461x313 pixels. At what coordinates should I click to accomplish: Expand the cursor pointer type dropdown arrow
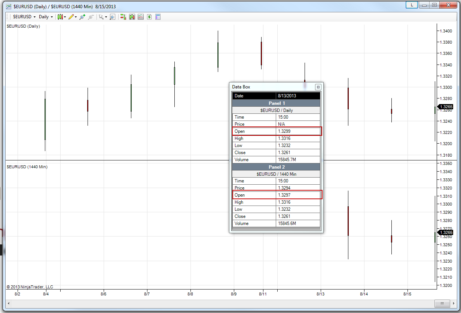(x=106, y=17)
